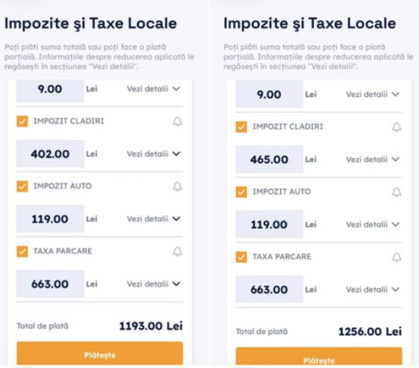Screen dimensions: 419x368
Task: Toggle TAXA PARCARE checkbox on right screen
Action: [241, 257]
